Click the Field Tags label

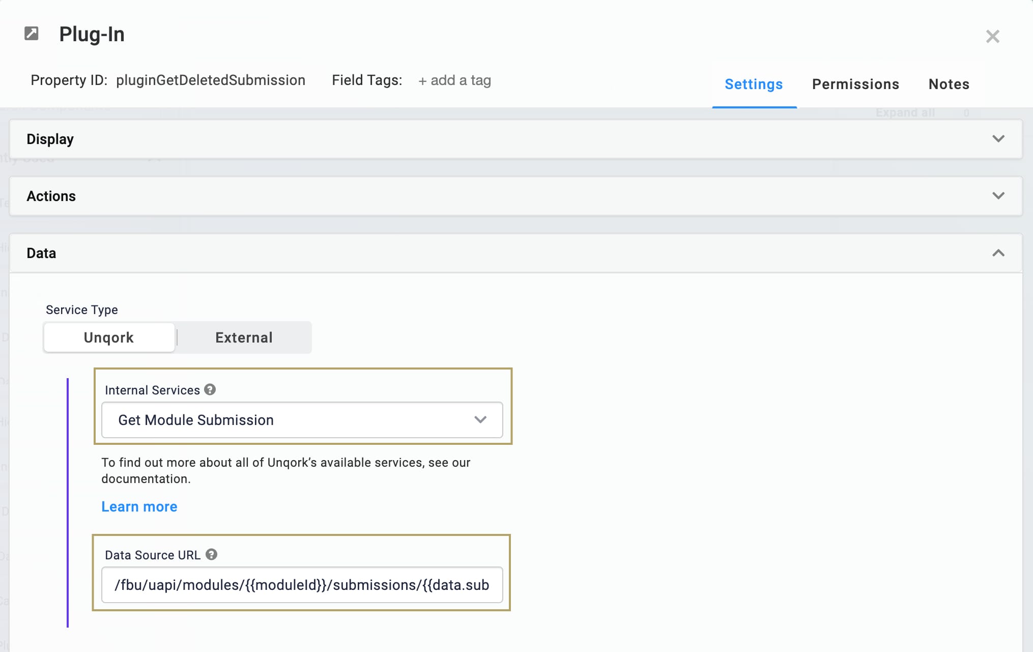coord(367,80)
